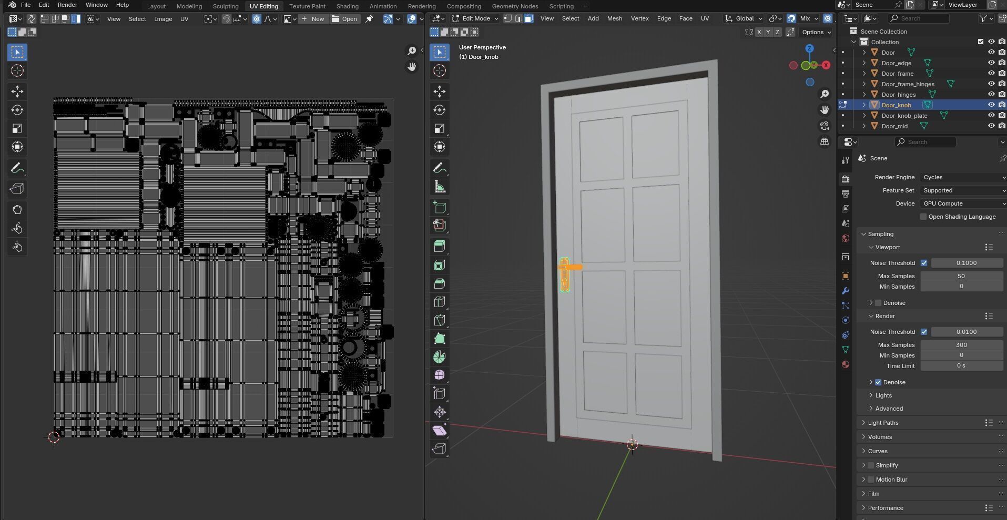Select the Spin tool
This screenshot has height=520, width=1007.
pos(440,357)
